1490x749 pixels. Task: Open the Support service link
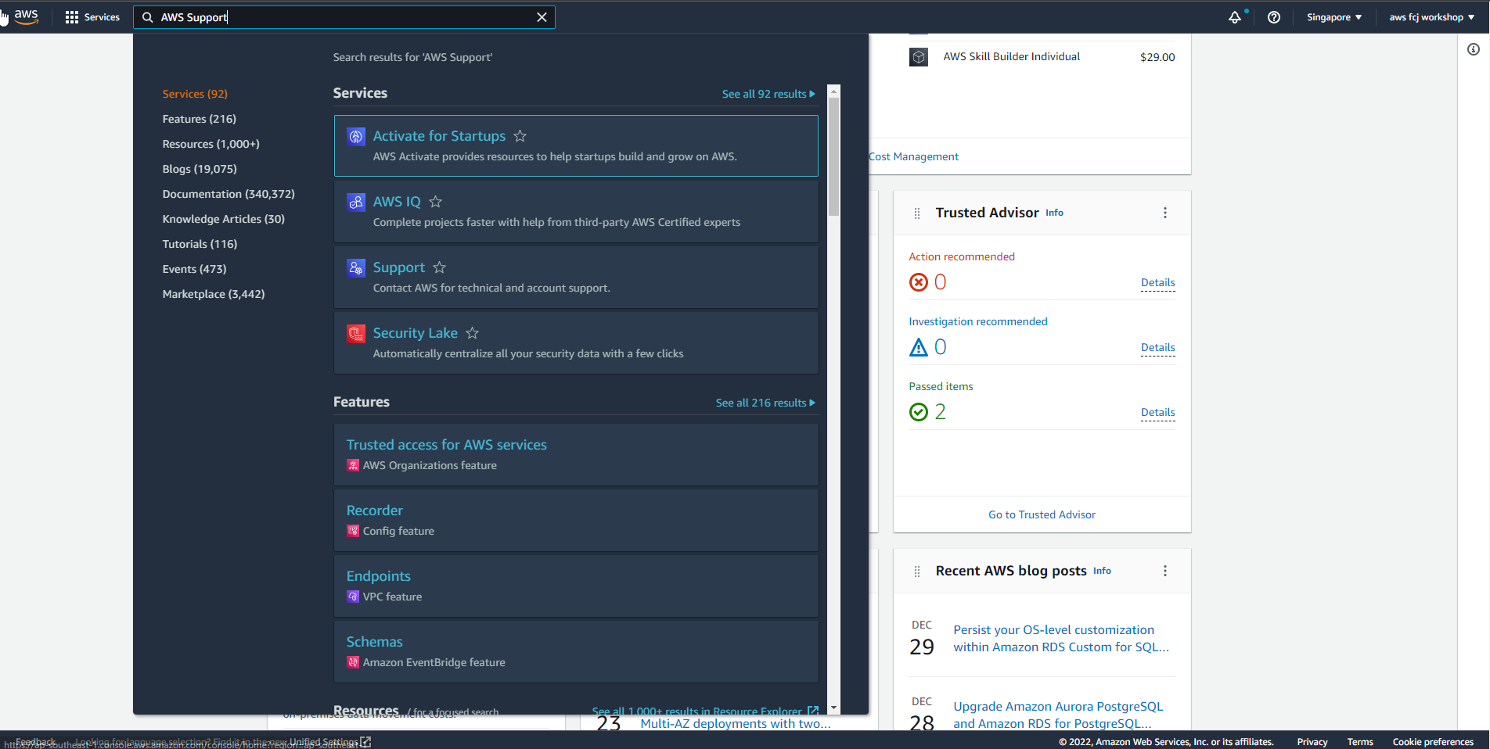pos(398,267)
